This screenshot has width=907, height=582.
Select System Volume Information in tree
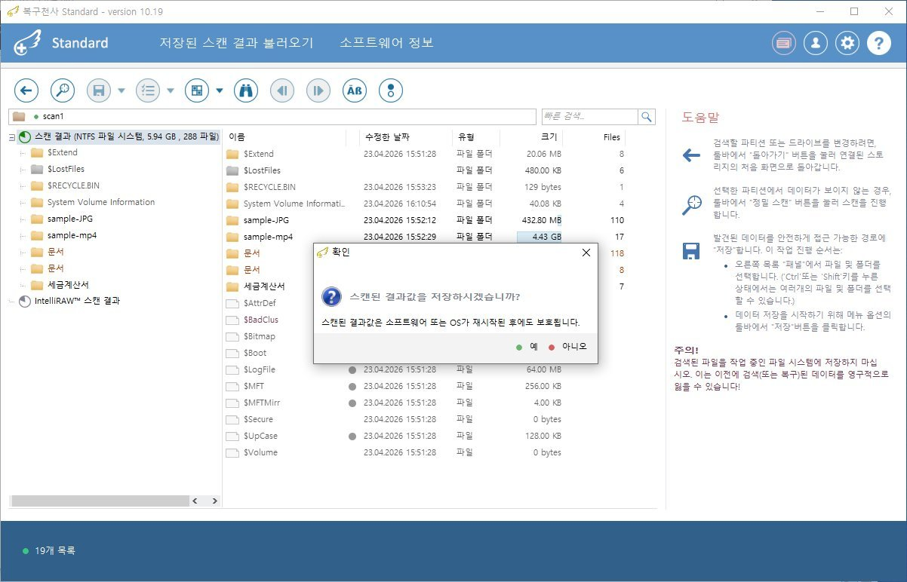[x=101, y=202]
